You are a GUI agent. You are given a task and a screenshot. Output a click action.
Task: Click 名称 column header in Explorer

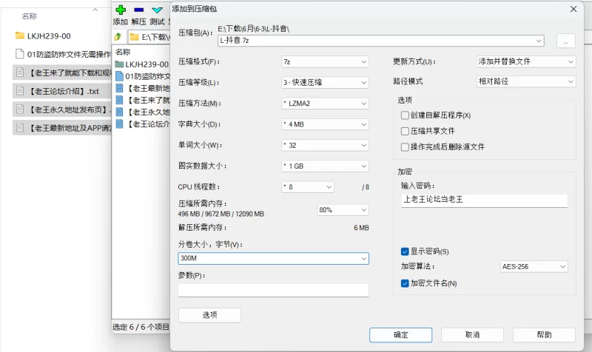click(x=29, y=16)
